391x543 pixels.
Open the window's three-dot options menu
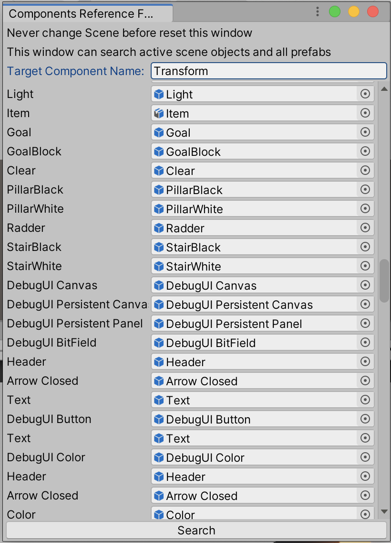pos(318,11)
